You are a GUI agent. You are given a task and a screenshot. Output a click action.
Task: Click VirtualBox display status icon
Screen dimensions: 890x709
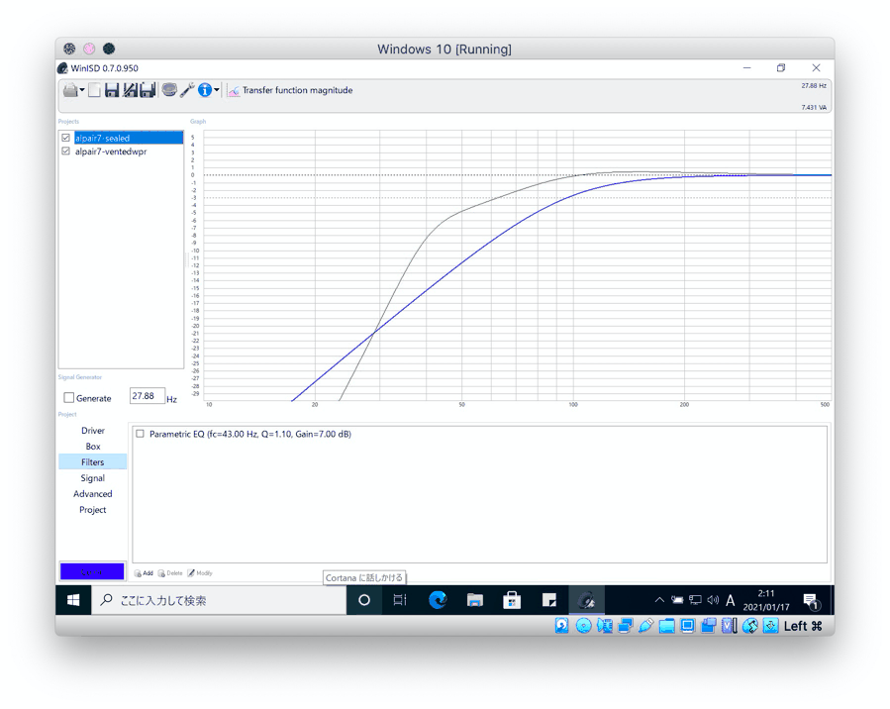(x=687, y=626)
